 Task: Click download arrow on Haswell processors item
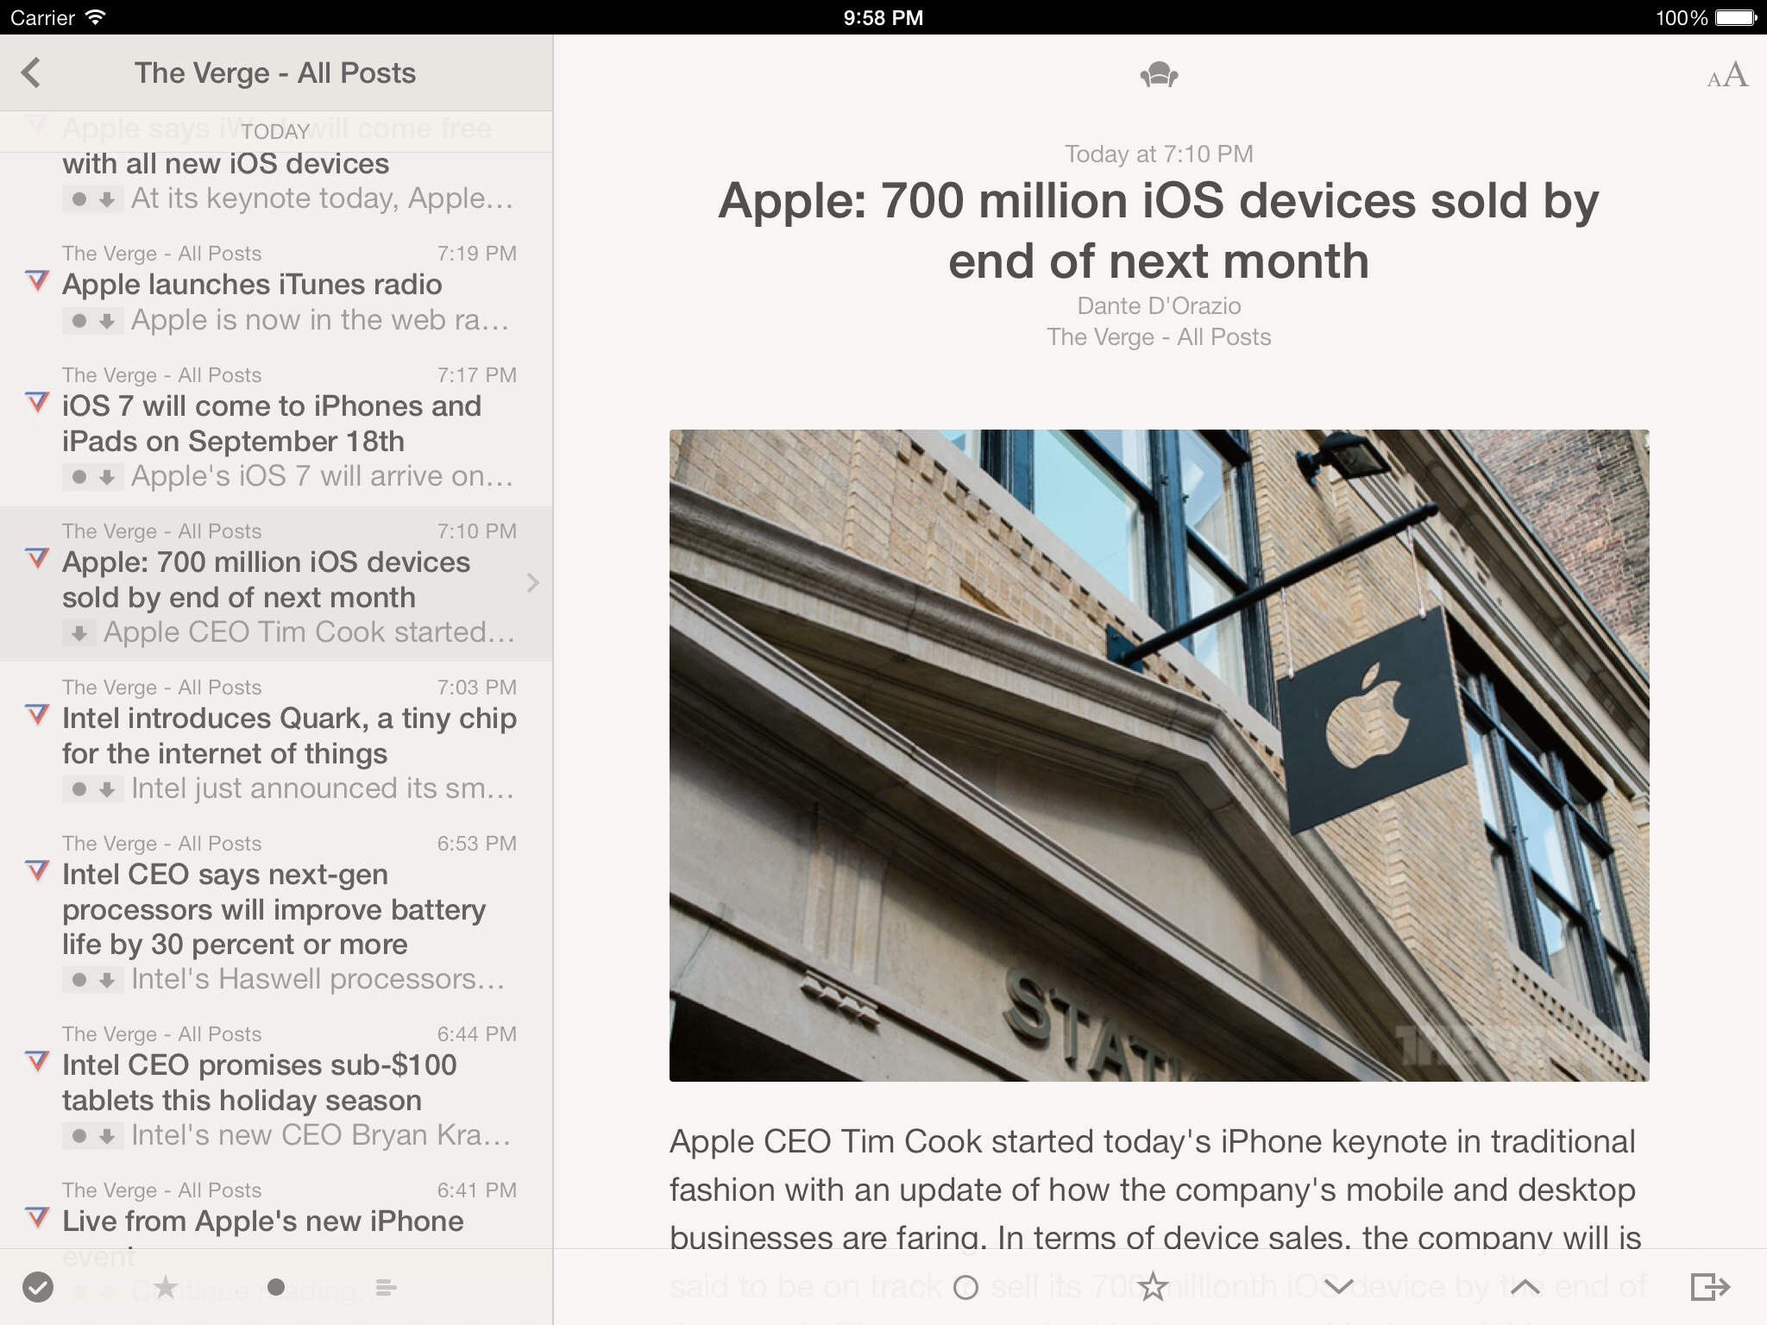[107, 980]
